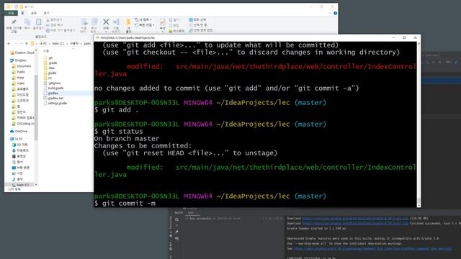Click the eye icon in IntelliJ build toolbar

click(x=176, y=238)
